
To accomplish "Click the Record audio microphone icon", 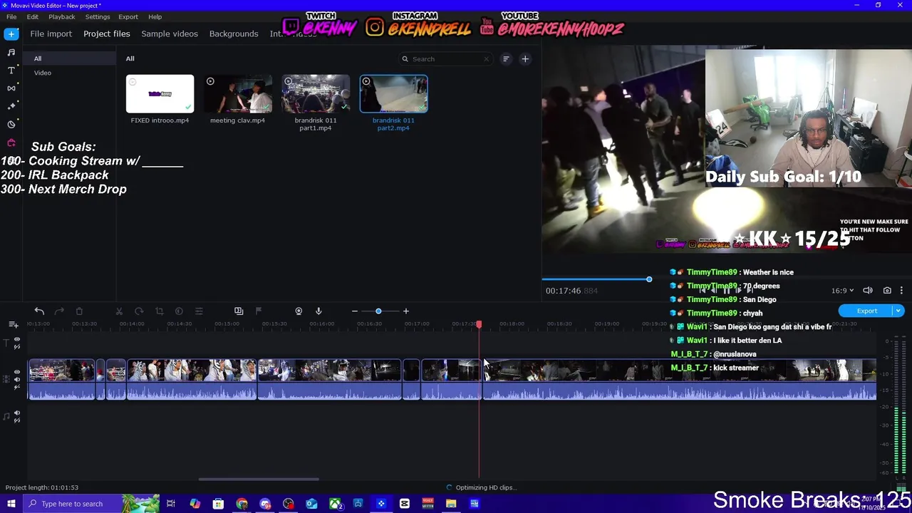I will click(x=318, y=311).
